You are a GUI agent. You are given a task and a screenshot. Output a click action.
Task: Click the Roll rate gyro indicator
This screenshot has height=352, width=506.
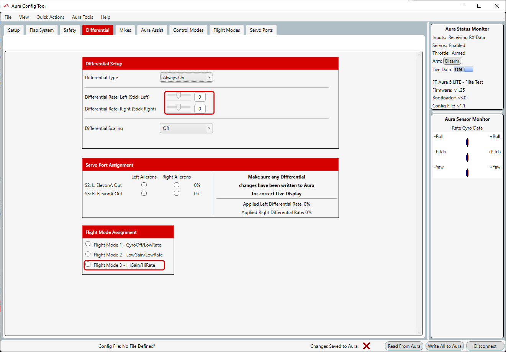coord(467,142)
